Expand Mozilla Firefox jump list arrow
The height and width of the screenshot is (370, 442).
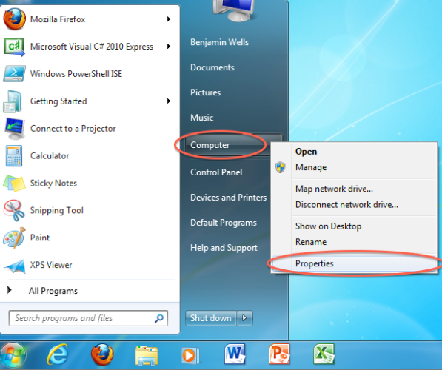(x=169, y=19)
